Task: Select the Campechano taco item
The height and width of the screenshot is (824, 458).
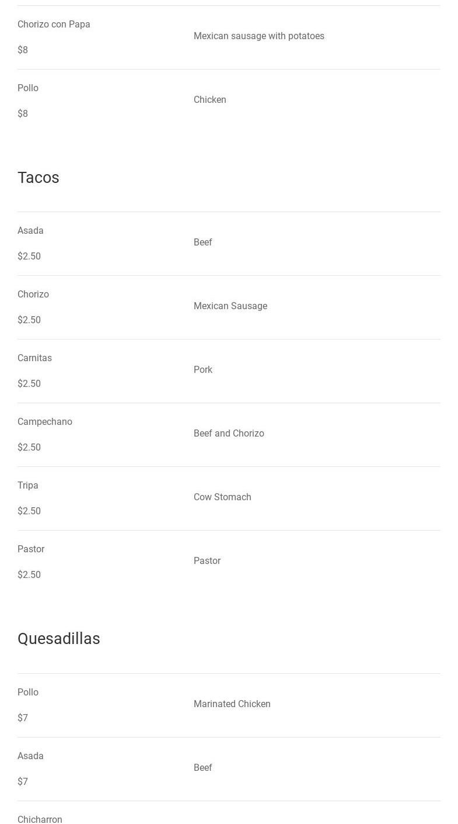Action: (x=45, y=422)
